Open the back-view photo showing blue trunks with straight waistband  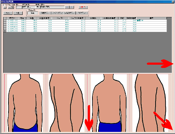(109, 103)
